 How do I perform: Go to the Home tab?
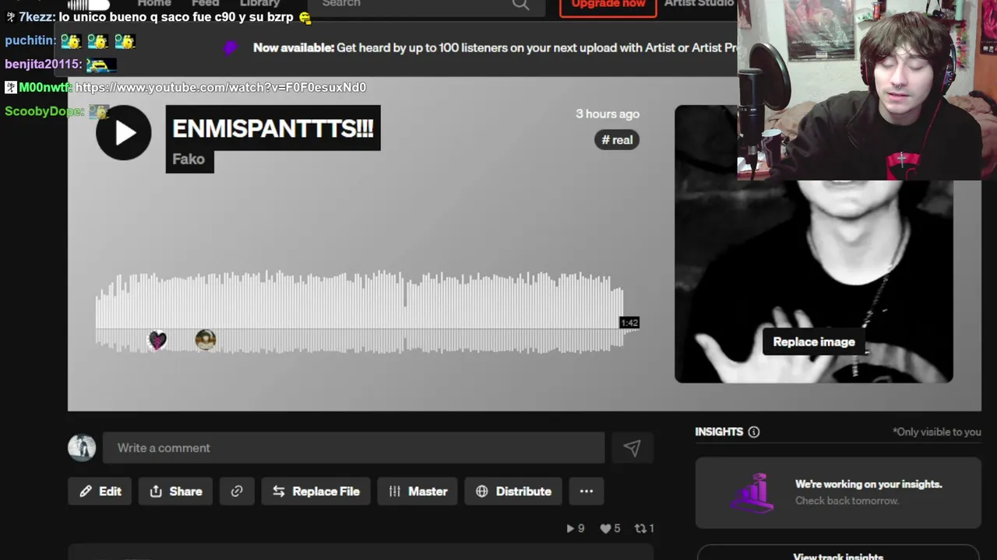154,4
